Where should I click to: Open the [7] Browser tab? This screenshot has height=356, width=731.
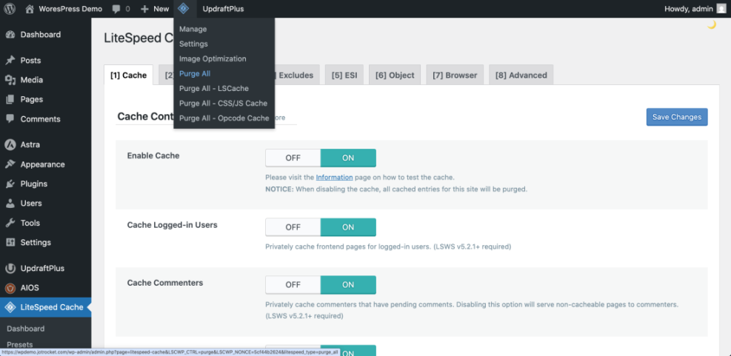tap(455, 75)
